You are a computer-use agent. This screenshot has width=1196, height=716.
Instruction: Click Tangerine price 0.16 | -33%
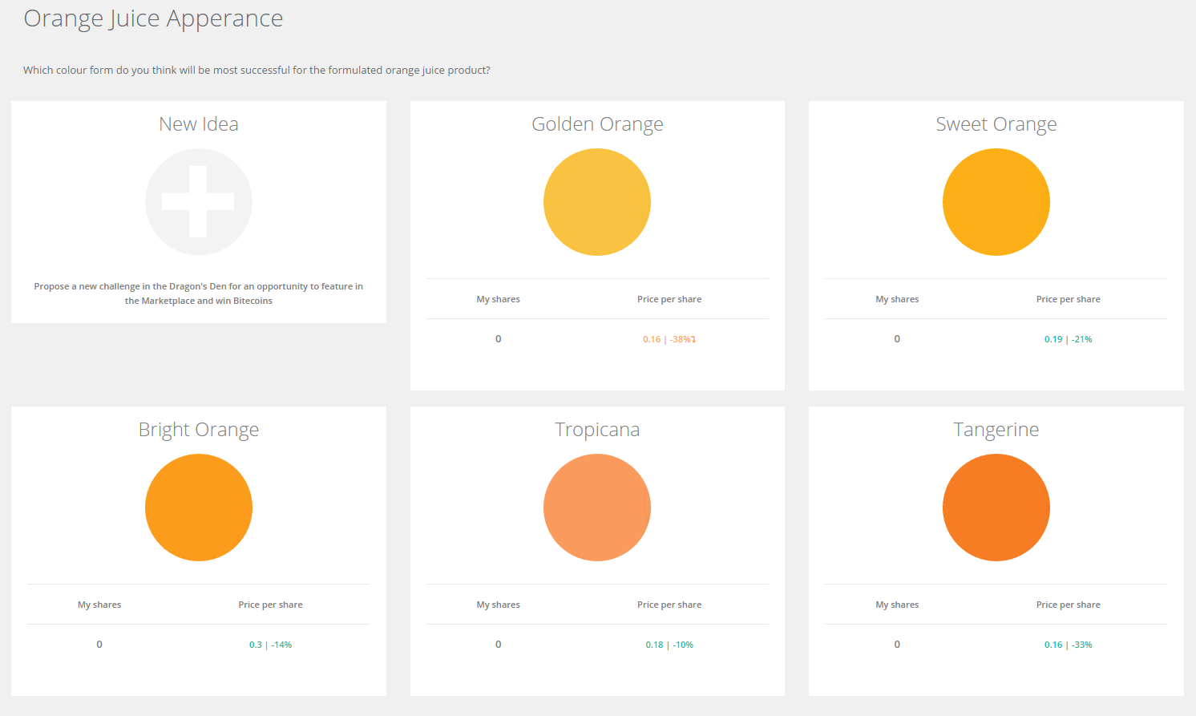click(x=1068, y=645)
